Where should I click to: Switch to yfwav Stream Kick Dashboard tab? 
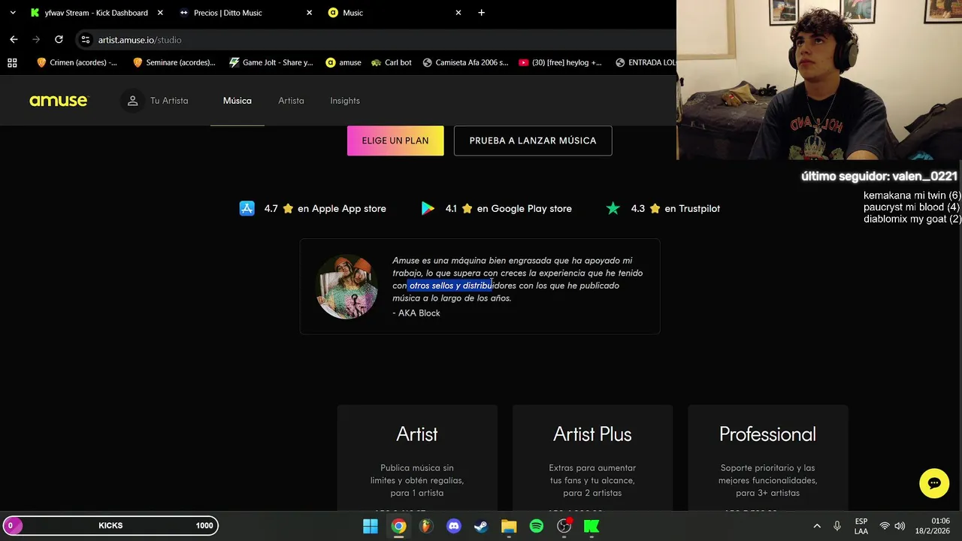(95, 13)
